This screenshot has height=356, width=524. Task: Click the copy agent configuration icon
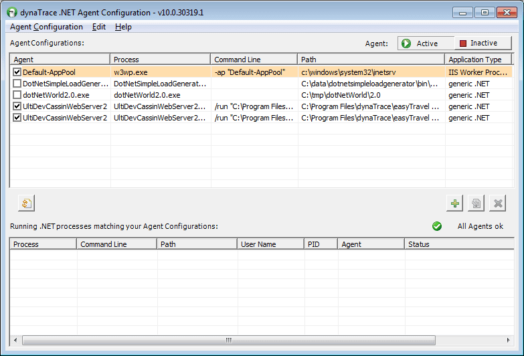(476, 203)
